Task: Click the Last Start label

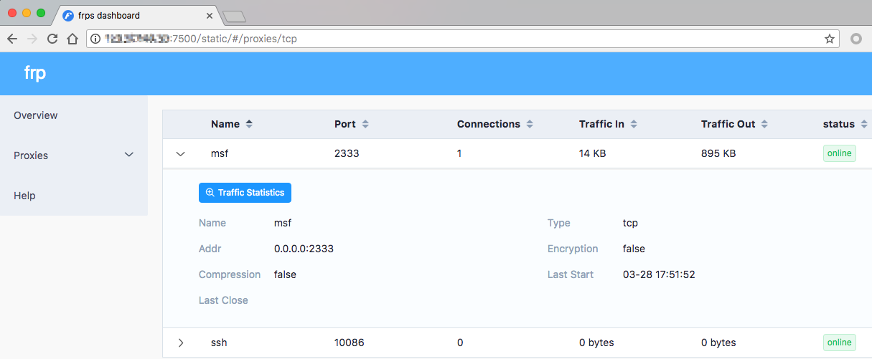Action: (x=571, y=274)
